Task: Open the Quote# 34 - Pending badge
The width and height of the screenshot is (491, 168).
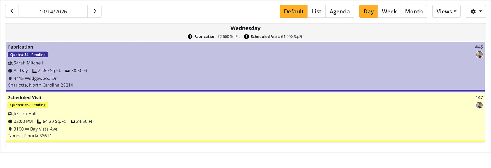Action: coord(28,55)
